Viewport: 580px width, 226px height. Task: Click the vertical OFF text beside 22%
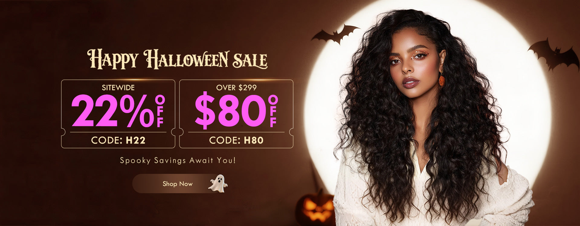[160, 111]
